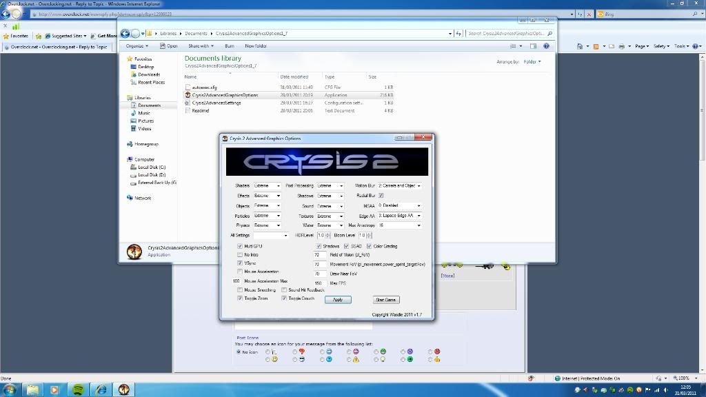Open the Max Anisotropy dropdown
The width and height of the screenshot is (706, 397).
point(399,225)
